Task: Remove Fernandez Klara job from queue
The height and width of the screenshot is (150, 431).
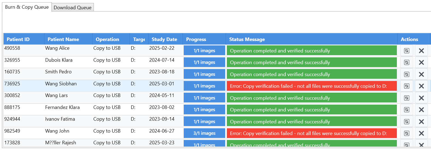Action: tap(421, 110)
